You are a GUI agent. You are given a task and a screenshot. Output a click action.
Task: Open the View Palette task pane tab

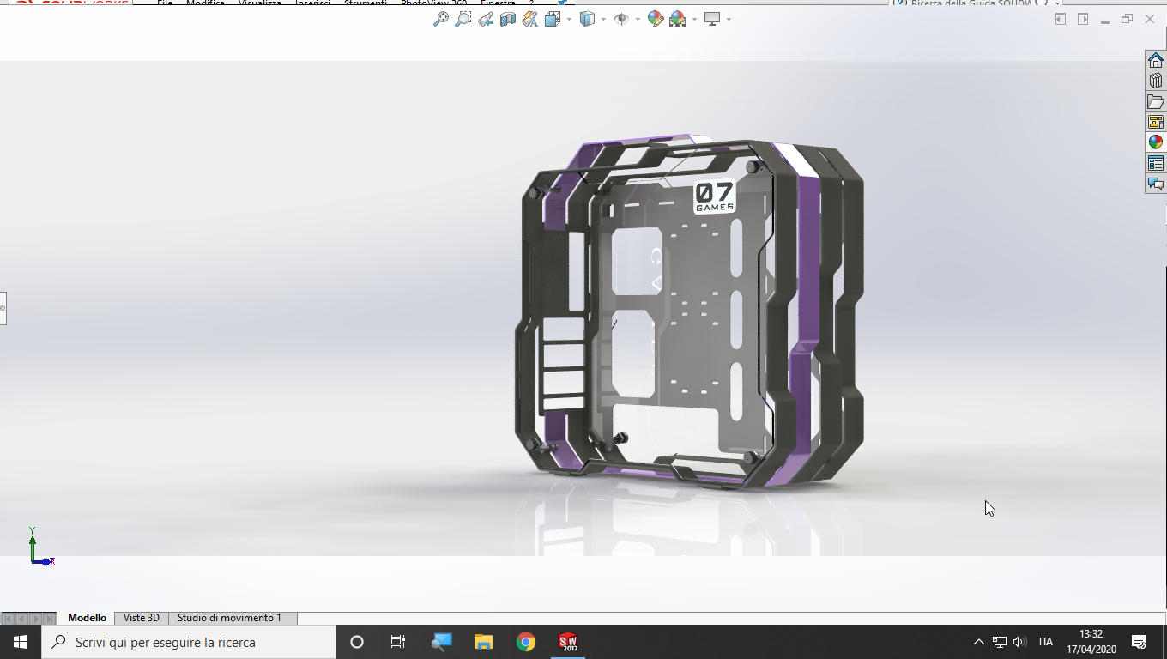pyautogui.click(x=1156, y=122)
